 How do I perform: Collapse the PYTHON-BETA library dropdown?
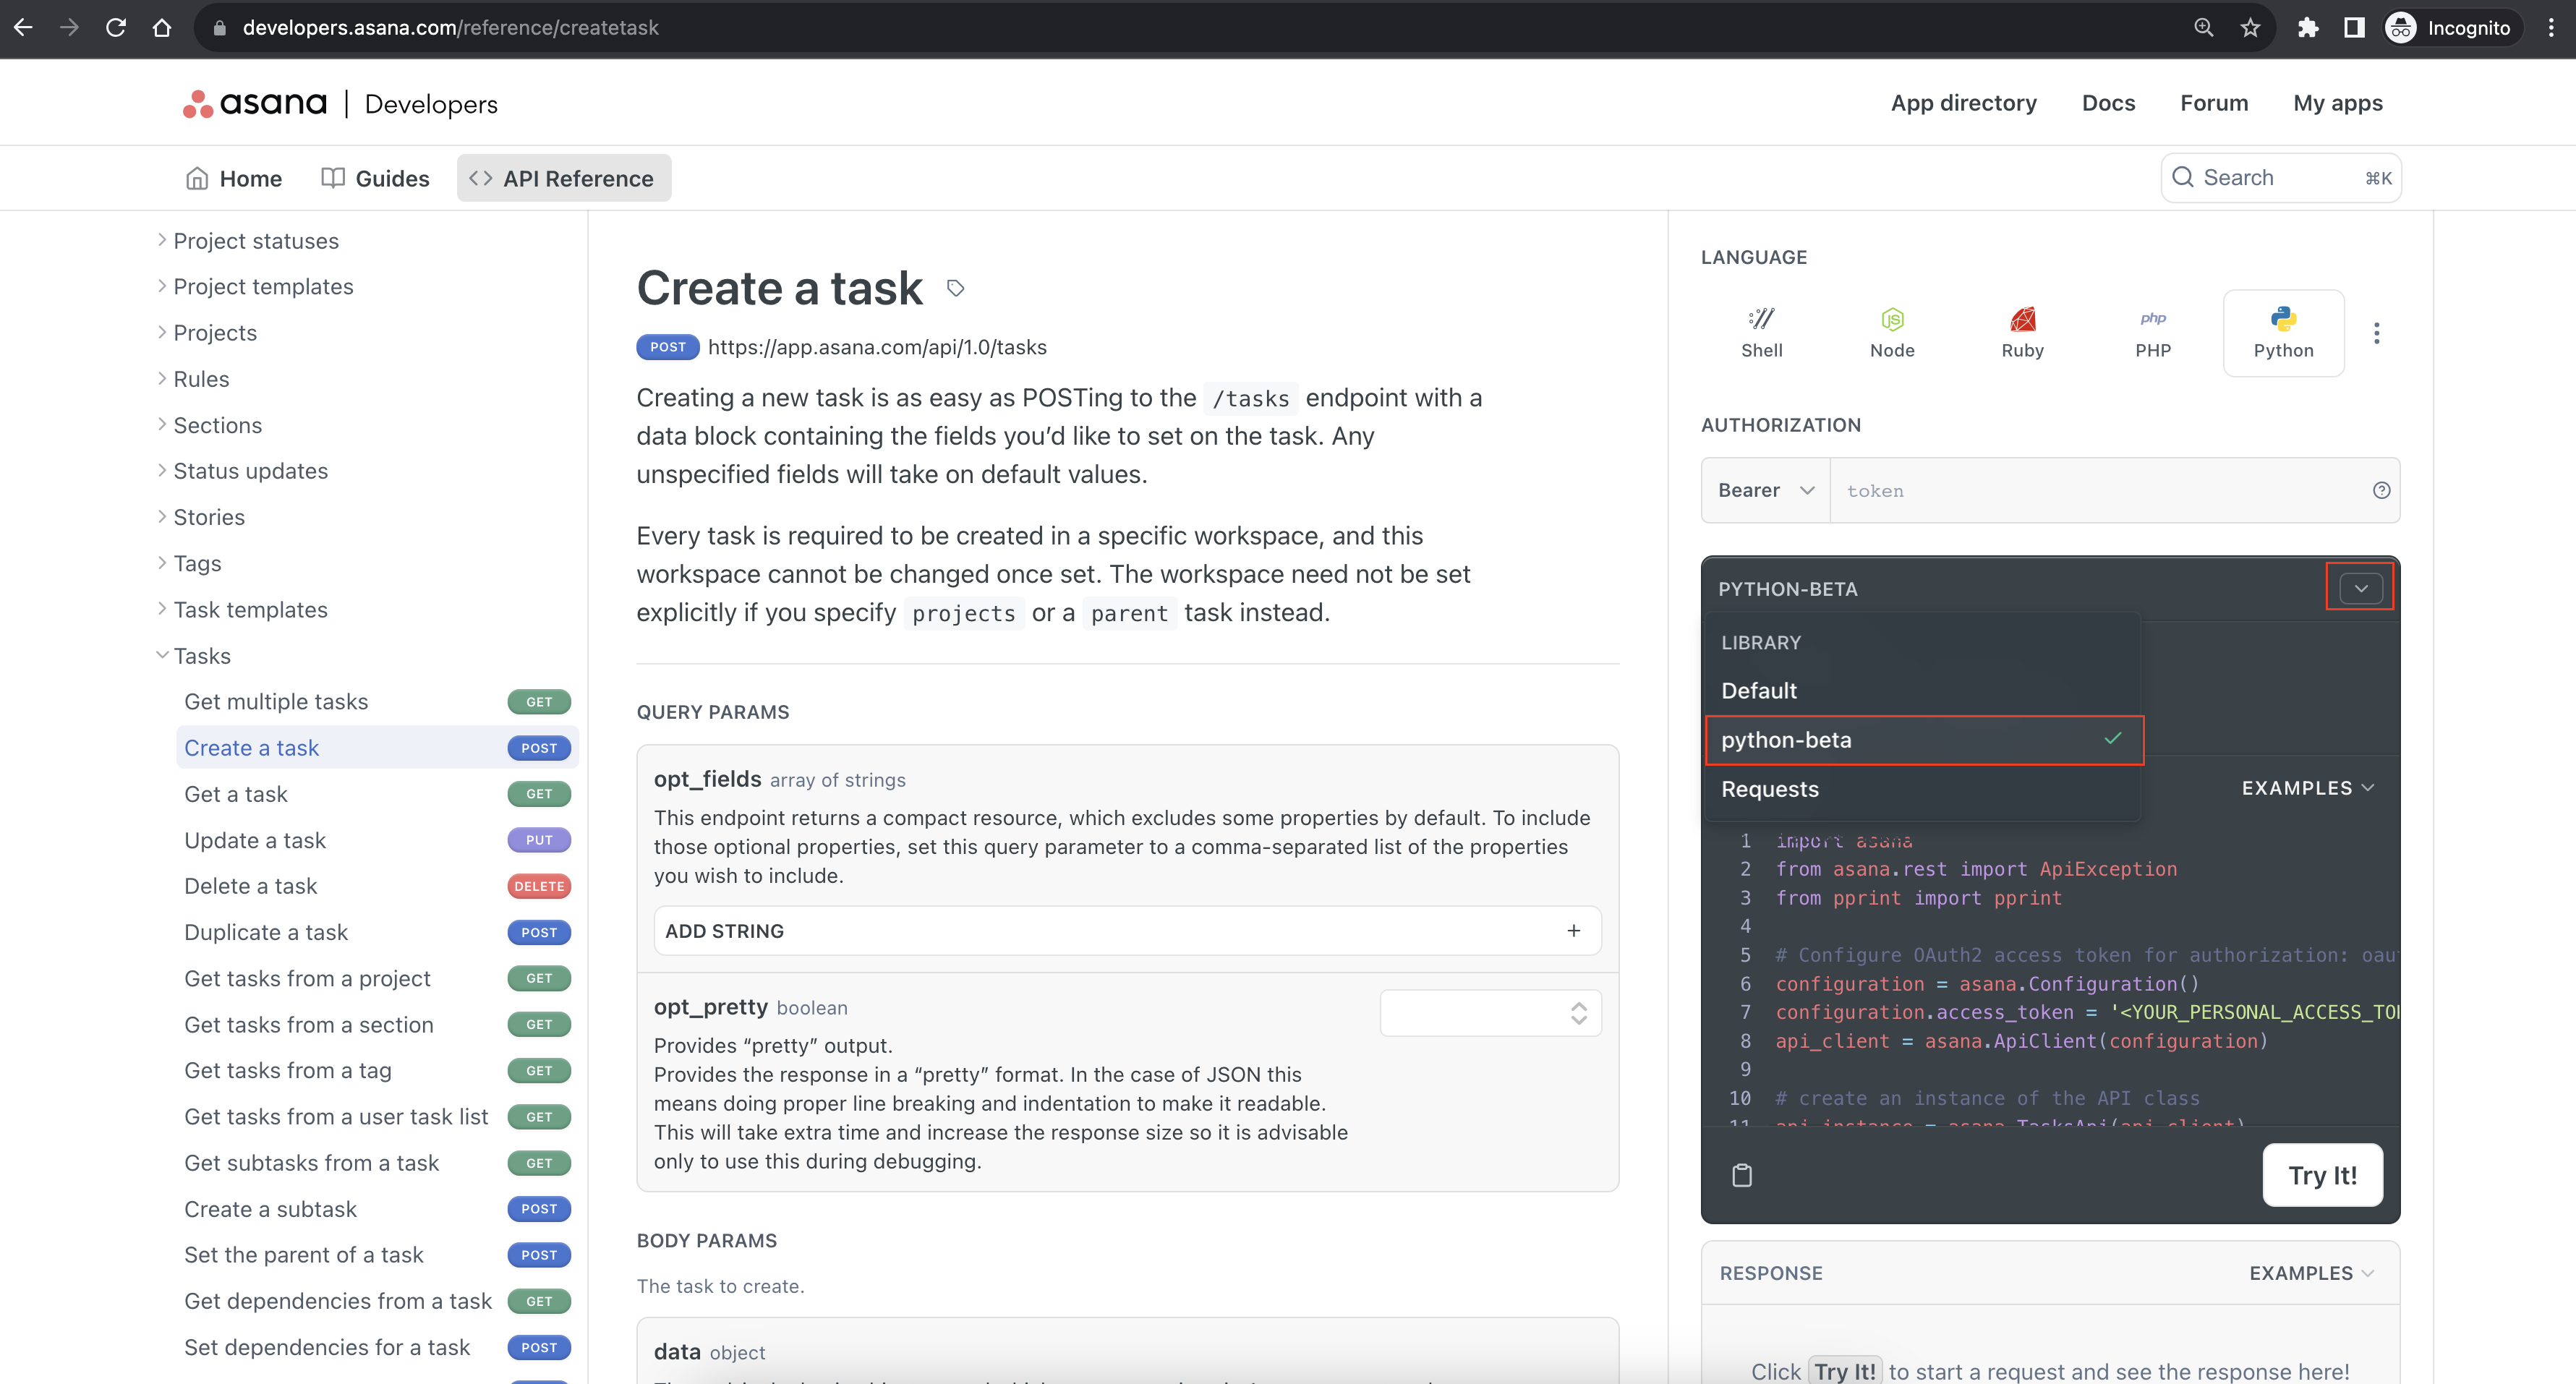(x=2359, y=588)
